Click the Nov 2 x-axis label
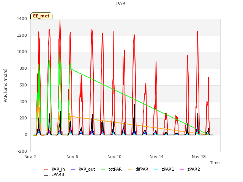 tap(30, 157)
